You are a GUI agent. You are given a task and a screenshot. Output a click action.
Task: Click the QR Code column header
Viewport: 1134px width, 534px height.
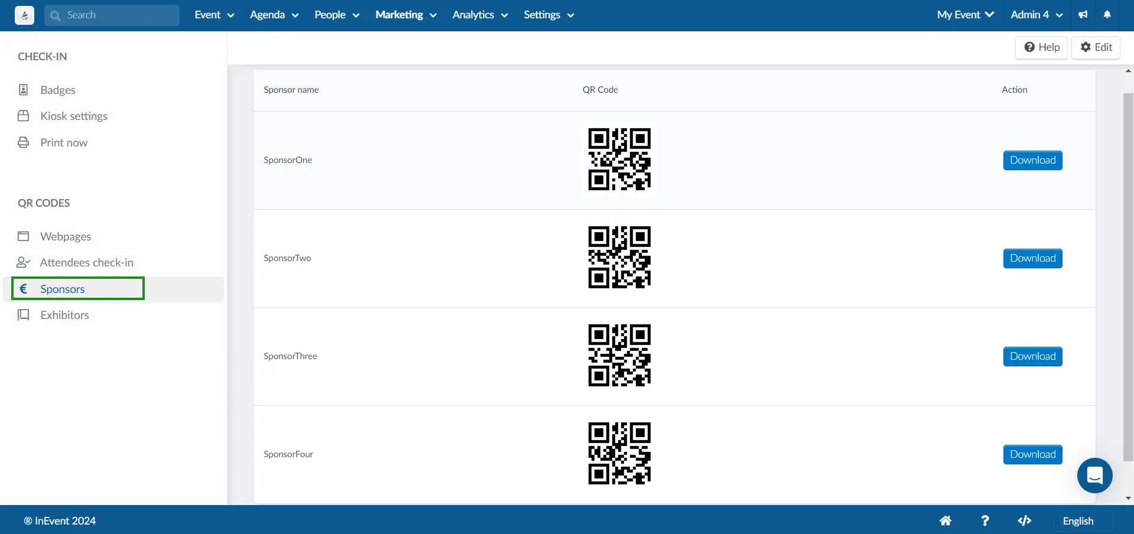(x=600, y=90)
